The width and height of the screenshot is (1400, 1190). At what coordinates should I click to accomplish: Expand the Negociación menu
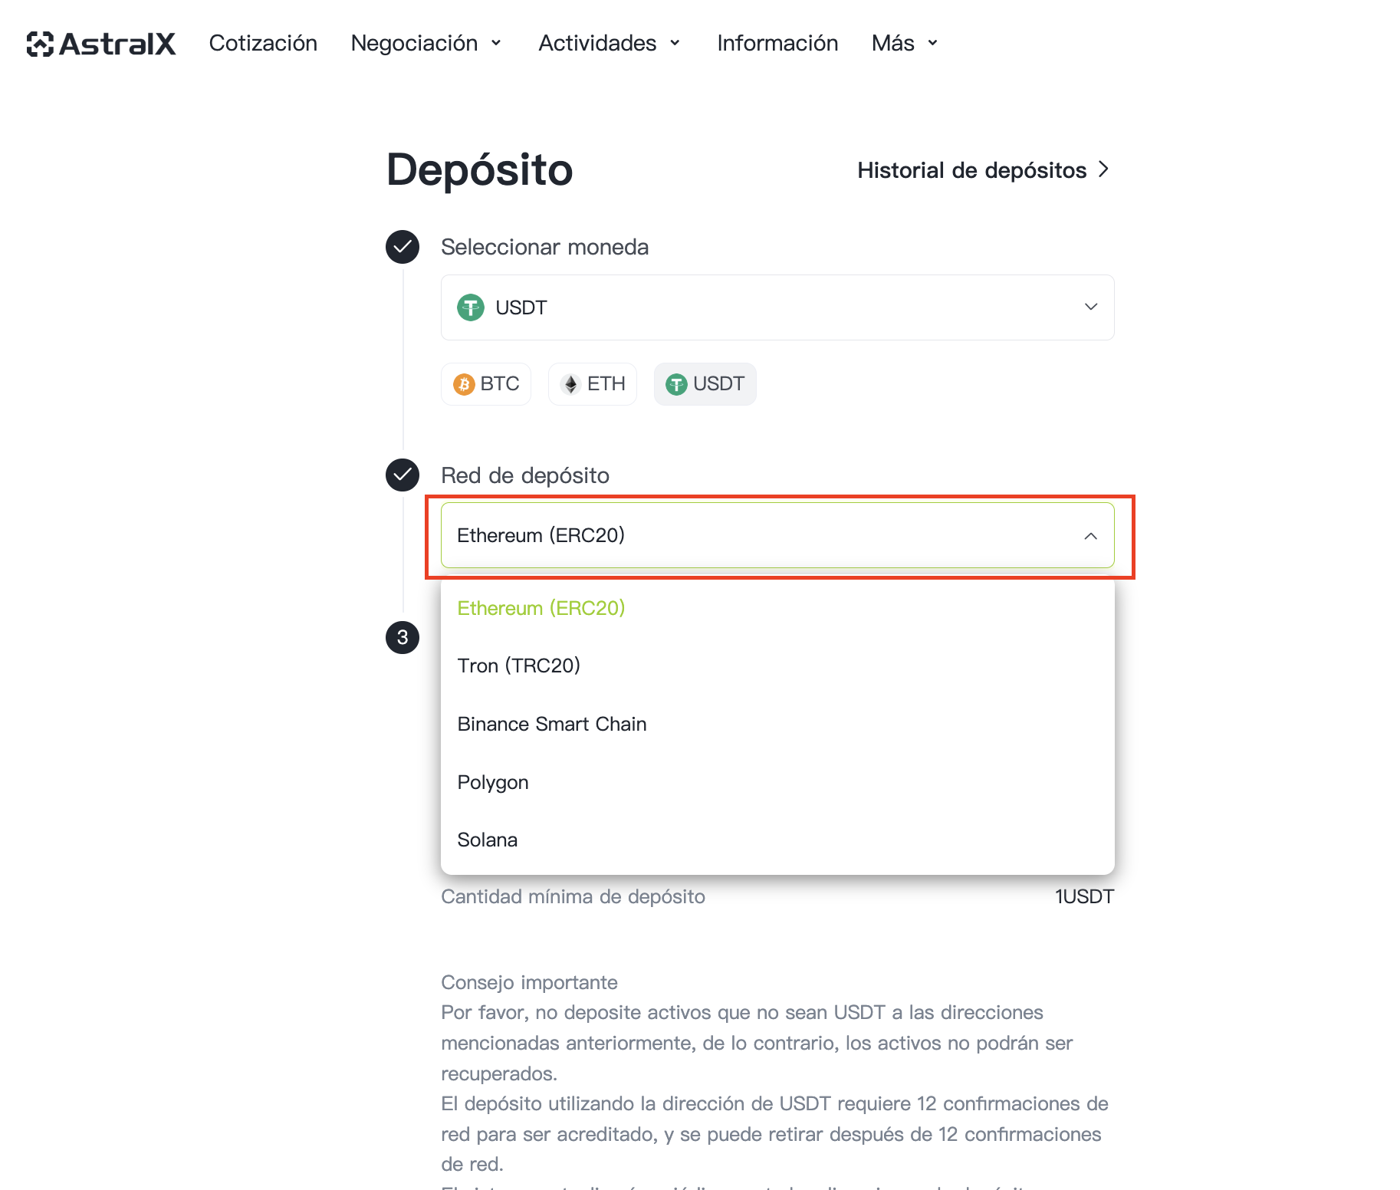(426, 43)
